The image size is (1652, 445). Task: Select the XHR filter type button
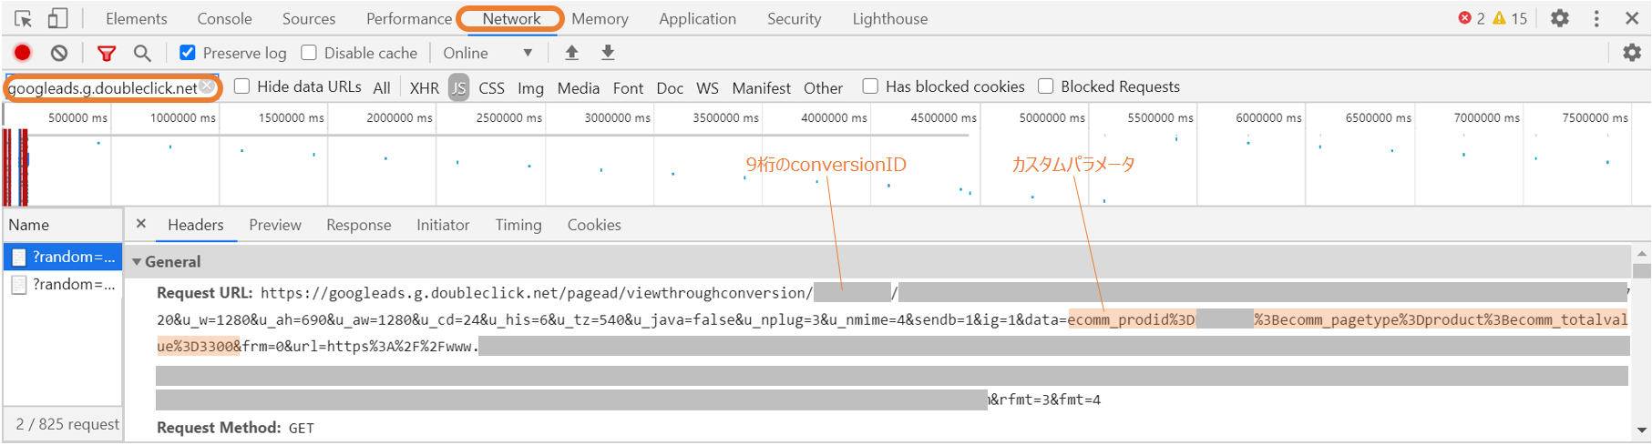pos(424,87)
